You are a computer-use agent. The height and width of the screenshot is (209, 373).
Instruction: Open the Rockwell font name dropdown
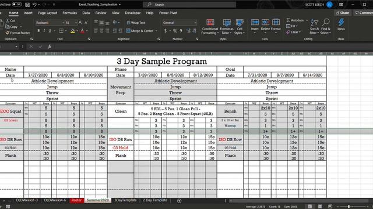click(64, 23)
